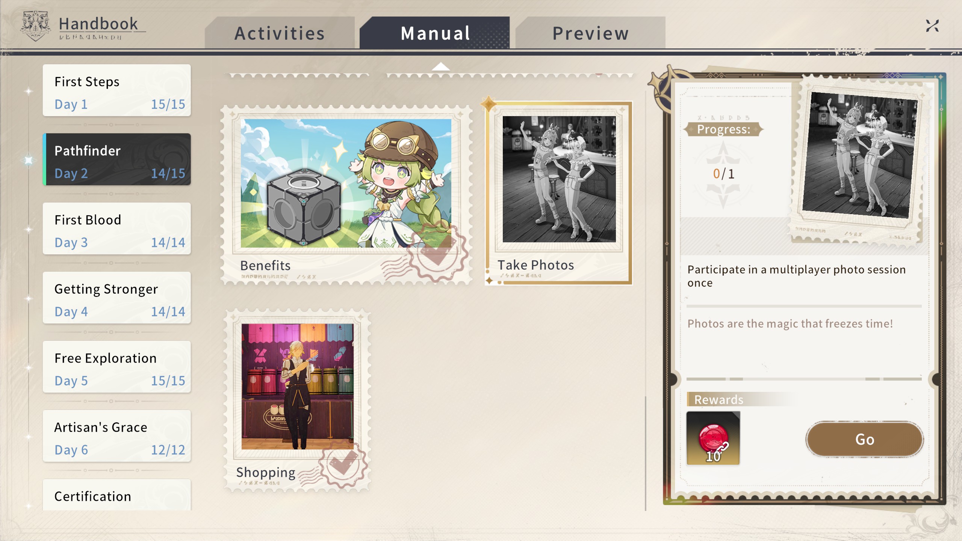Select First Steps Day 1 entry
The image size is (962, 541).
117,90
